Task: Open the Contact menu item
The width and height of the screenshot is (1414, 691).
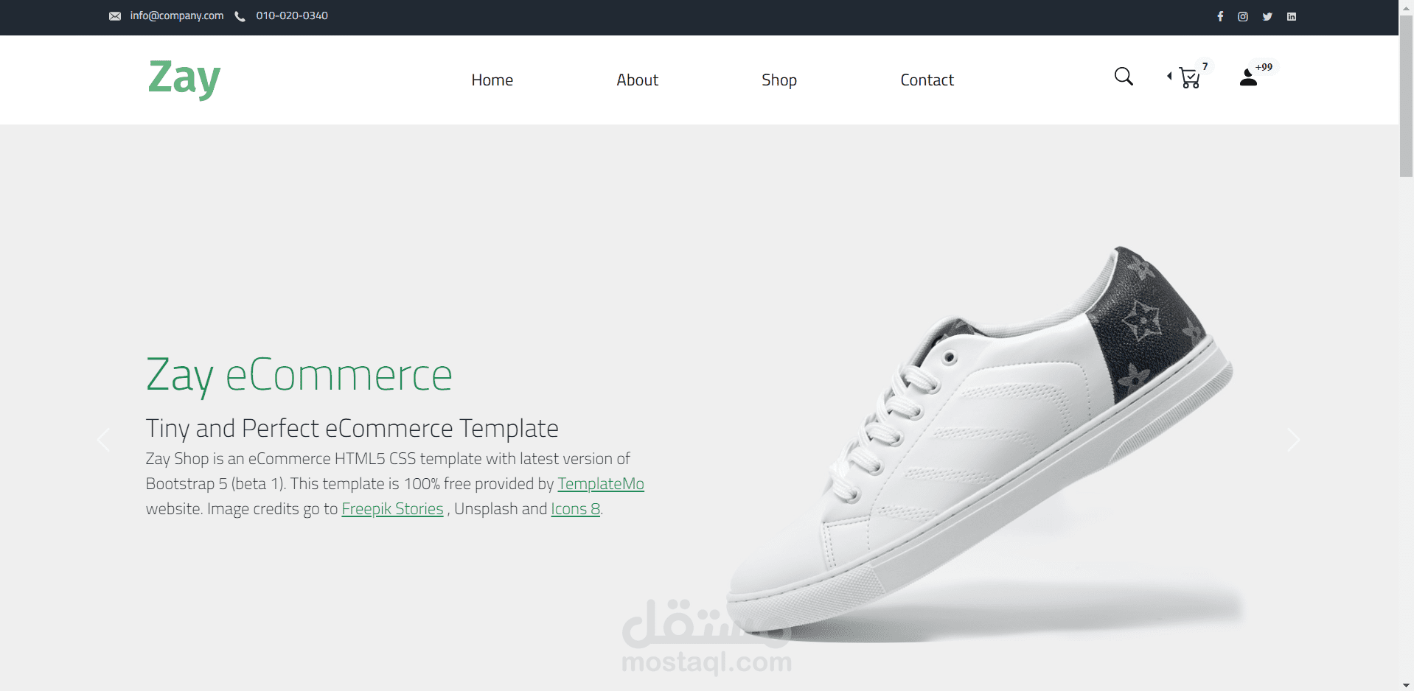Action: 927,80
